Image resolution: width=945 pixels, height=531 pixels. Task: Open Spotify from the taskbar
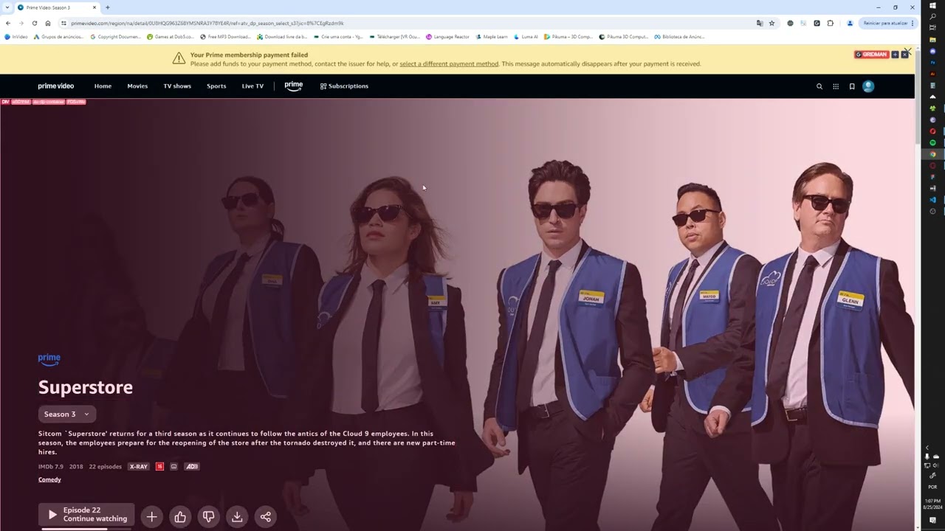click(932, 142)
